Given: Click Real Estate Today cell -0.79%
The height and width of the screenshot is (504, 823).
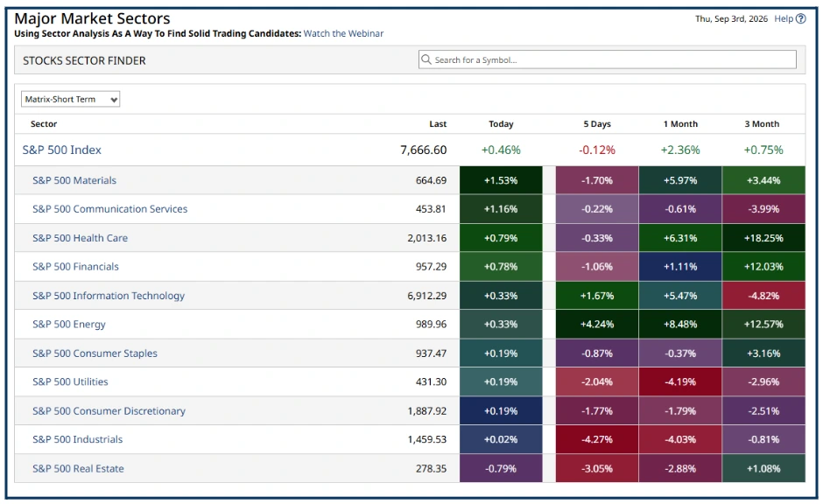Looking at the screenshot, I should click(x=501, y=469).
